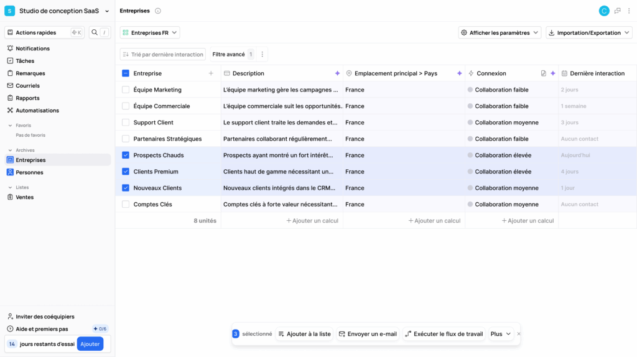Viewport: 637px width, 357px height.
Task: Click Ajouter un calcul under Description column
Action: coord(312,221)
